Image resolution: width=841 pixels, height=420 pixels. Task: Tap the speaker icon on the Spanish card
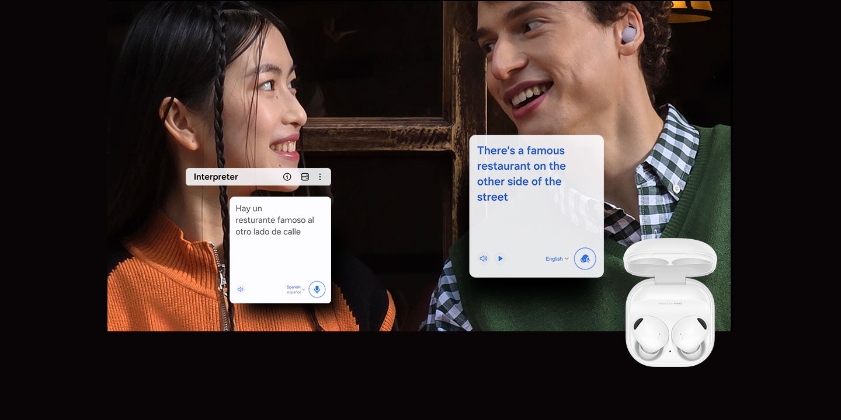pos(240,289)
